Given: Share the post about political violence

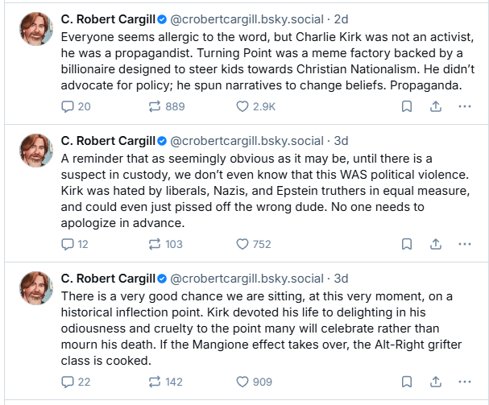Looking at the screenshot, I should pos(435,244).
